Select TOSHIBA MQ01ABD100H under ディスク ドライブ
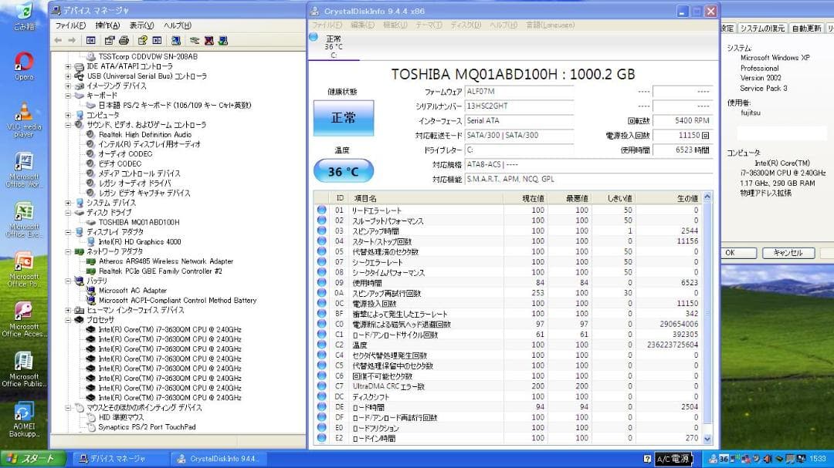The image size is (834, 468). (x=139, y=223)
